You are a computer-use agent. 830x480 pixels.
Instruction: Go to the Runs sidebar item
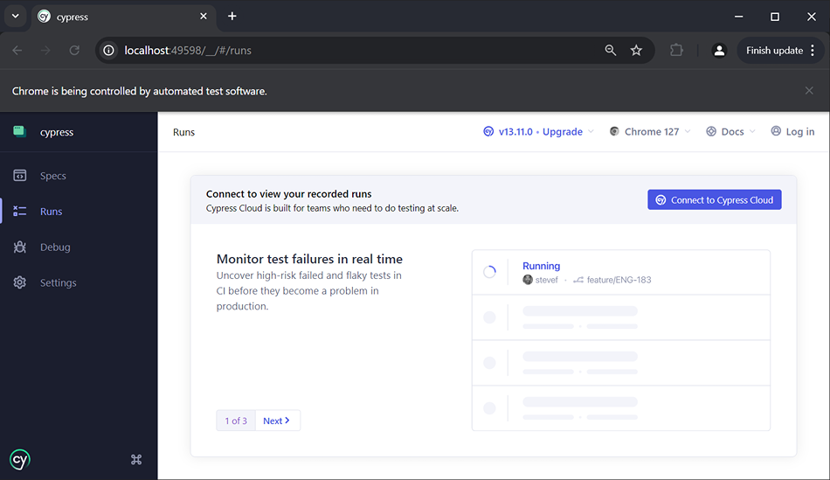[x=51, y=212]
